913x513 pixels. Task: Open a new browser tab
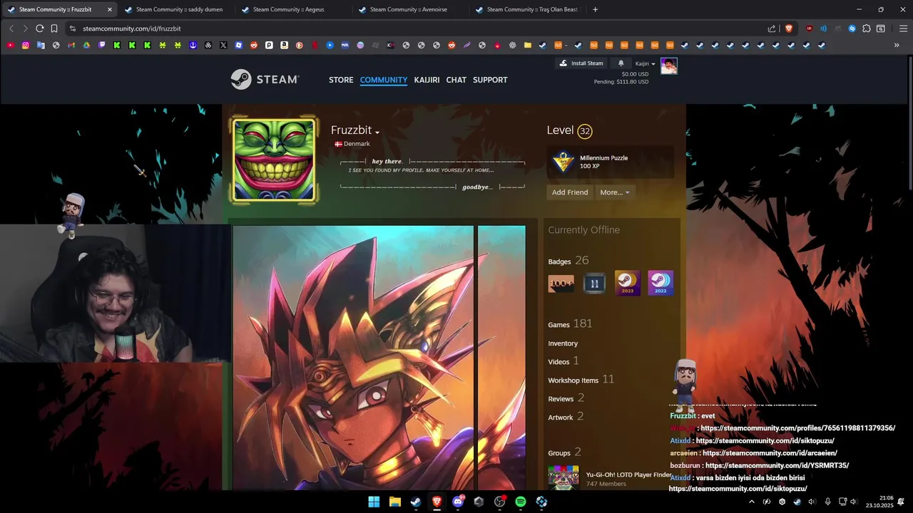(x=596, y=9)
